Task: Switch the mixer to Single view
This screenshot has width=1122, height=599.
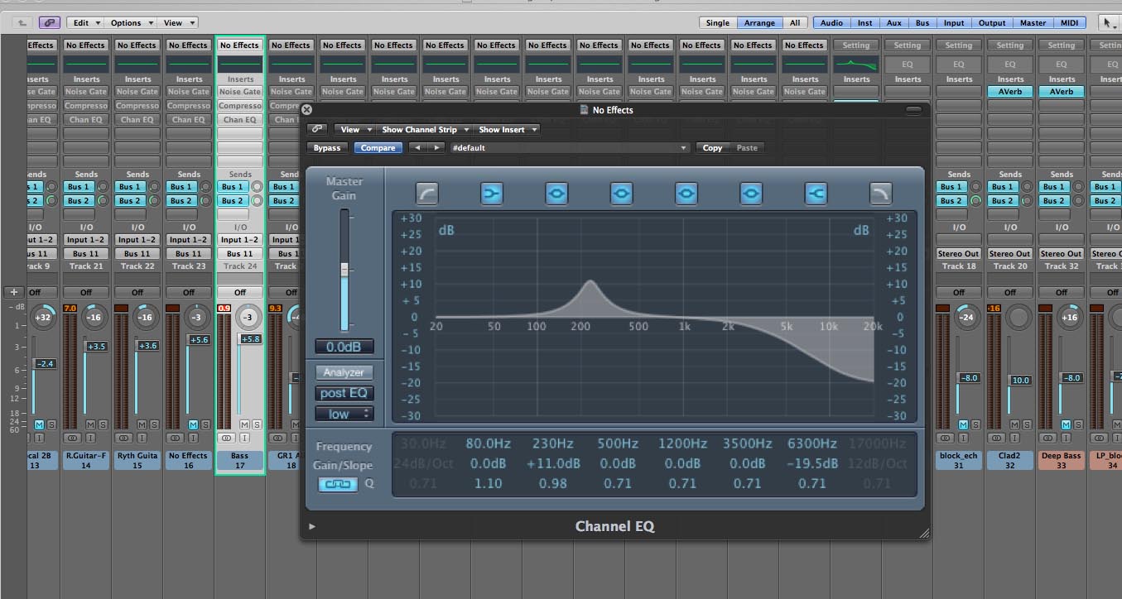Action: tap(718, 23)
